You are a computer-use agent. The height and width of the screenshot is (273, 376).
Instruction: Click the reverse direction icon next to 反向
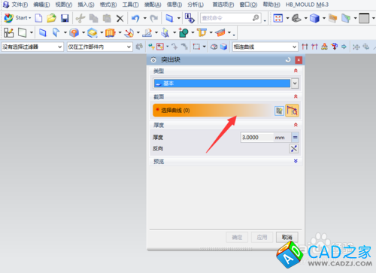294,148
